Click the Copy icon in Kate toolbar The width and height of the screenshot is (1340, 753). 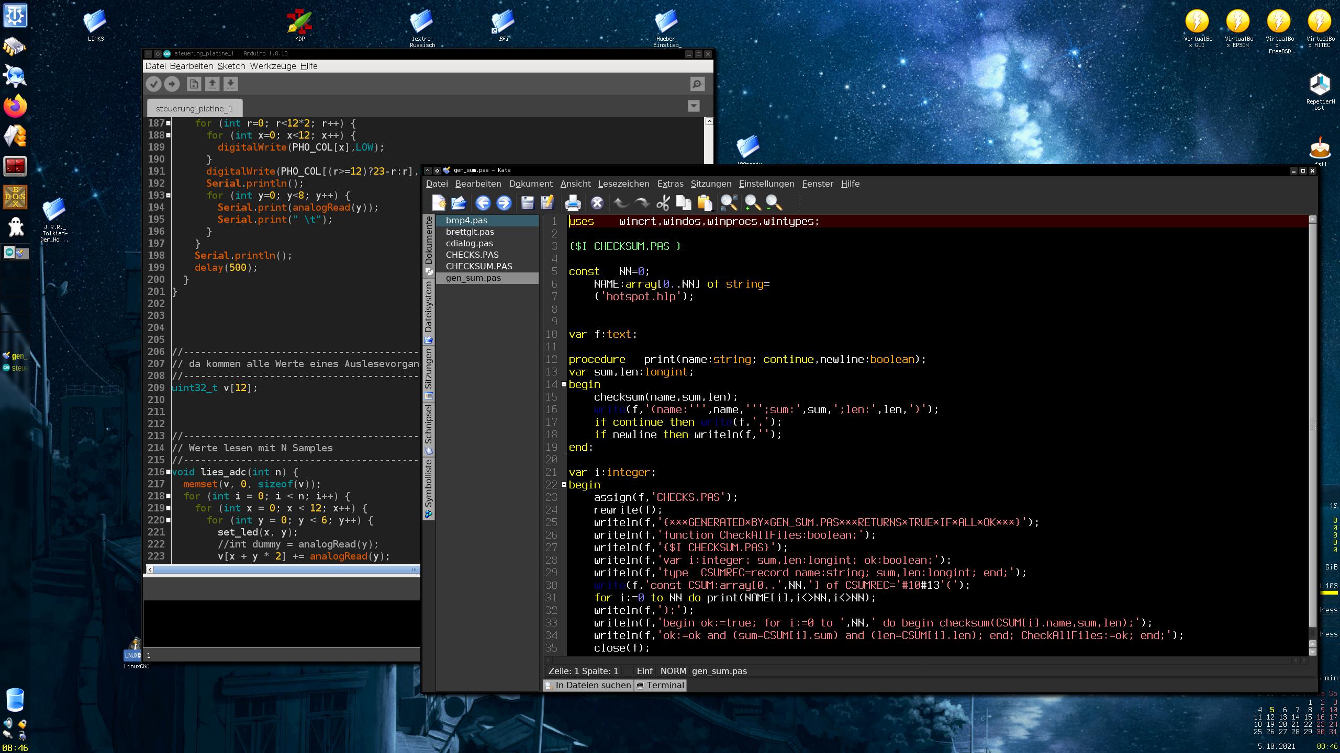(x=684, y=203)
